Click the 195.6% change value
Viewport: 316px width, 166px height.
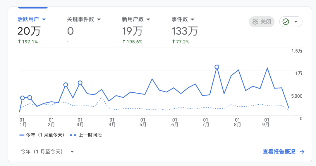(x=133, y=42)
